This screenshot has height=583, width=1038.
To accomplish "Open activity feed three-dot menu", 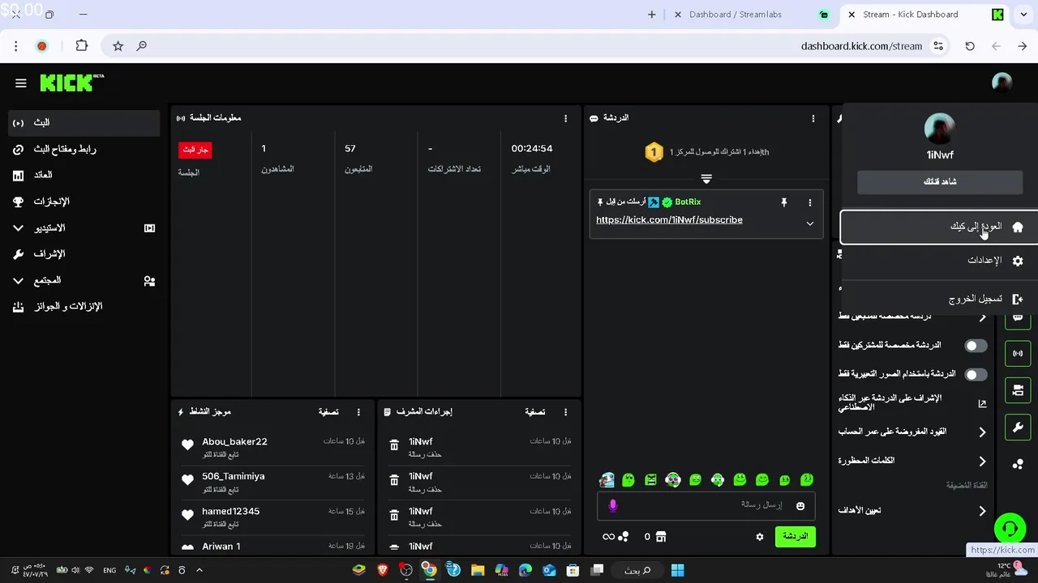I will tap(358, 412).
